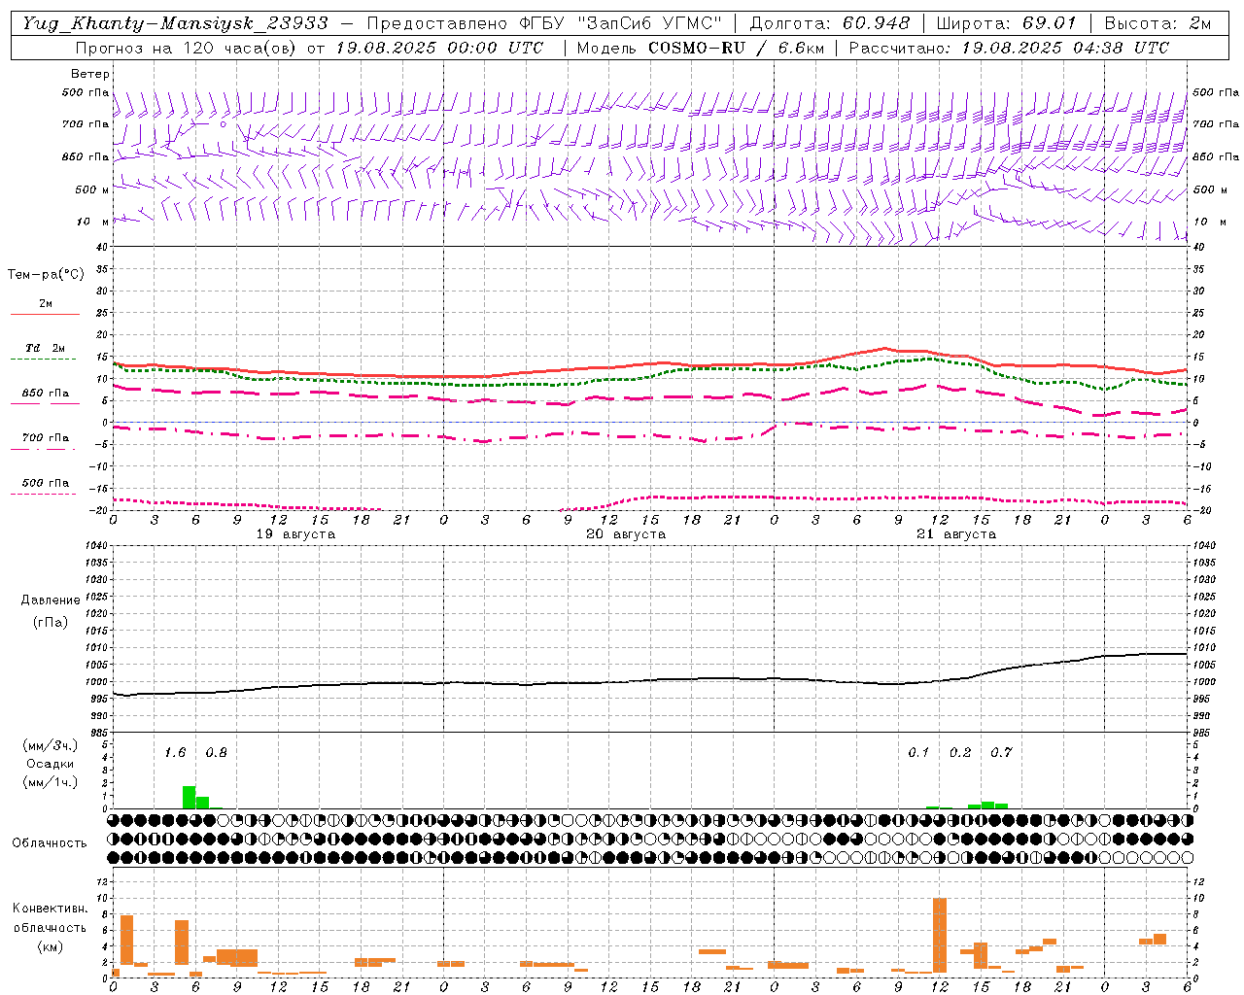This screenshot has height=995, width=1244.
Task: Click the Осадки panel label
Action: point(50,764)
